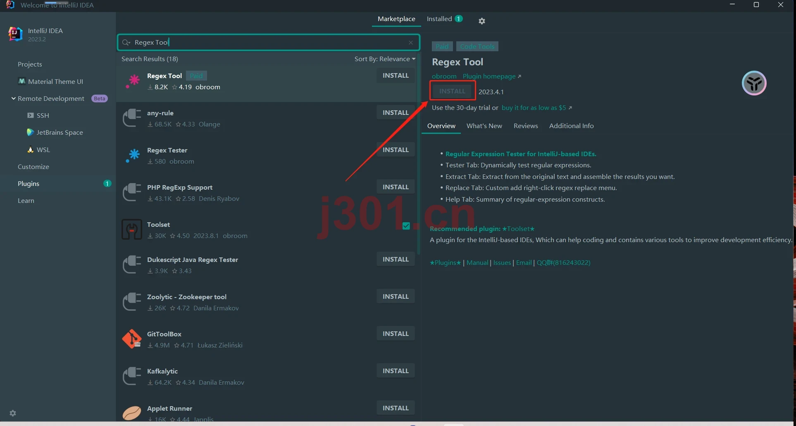Viewport: 796px width, 426px height.
Task: Open Customize in the sidebar
Action: (x=33, y=167)
